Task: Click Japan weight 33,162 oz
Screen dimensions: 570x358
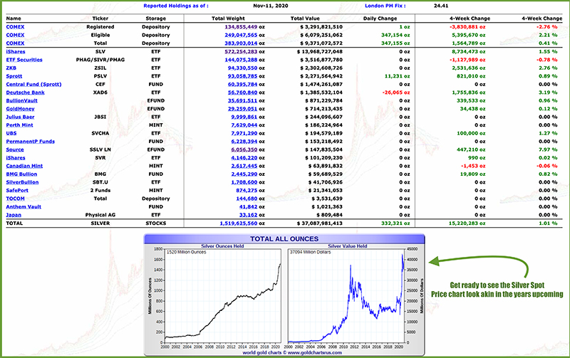Action: pyautogui.click(x=248, y=215)
